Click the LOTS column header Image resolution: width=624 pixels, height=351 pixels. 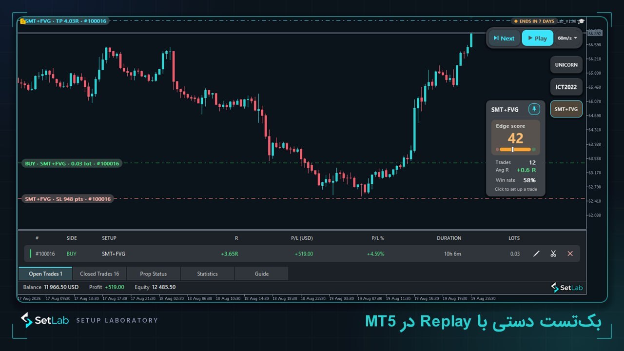[x=514, y=238]
